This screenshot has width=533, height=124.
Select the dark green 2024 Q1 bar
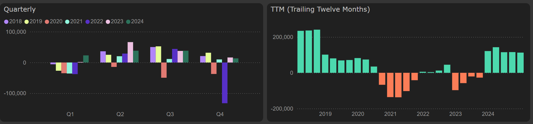pyautogui.click(x=86, y=59)
